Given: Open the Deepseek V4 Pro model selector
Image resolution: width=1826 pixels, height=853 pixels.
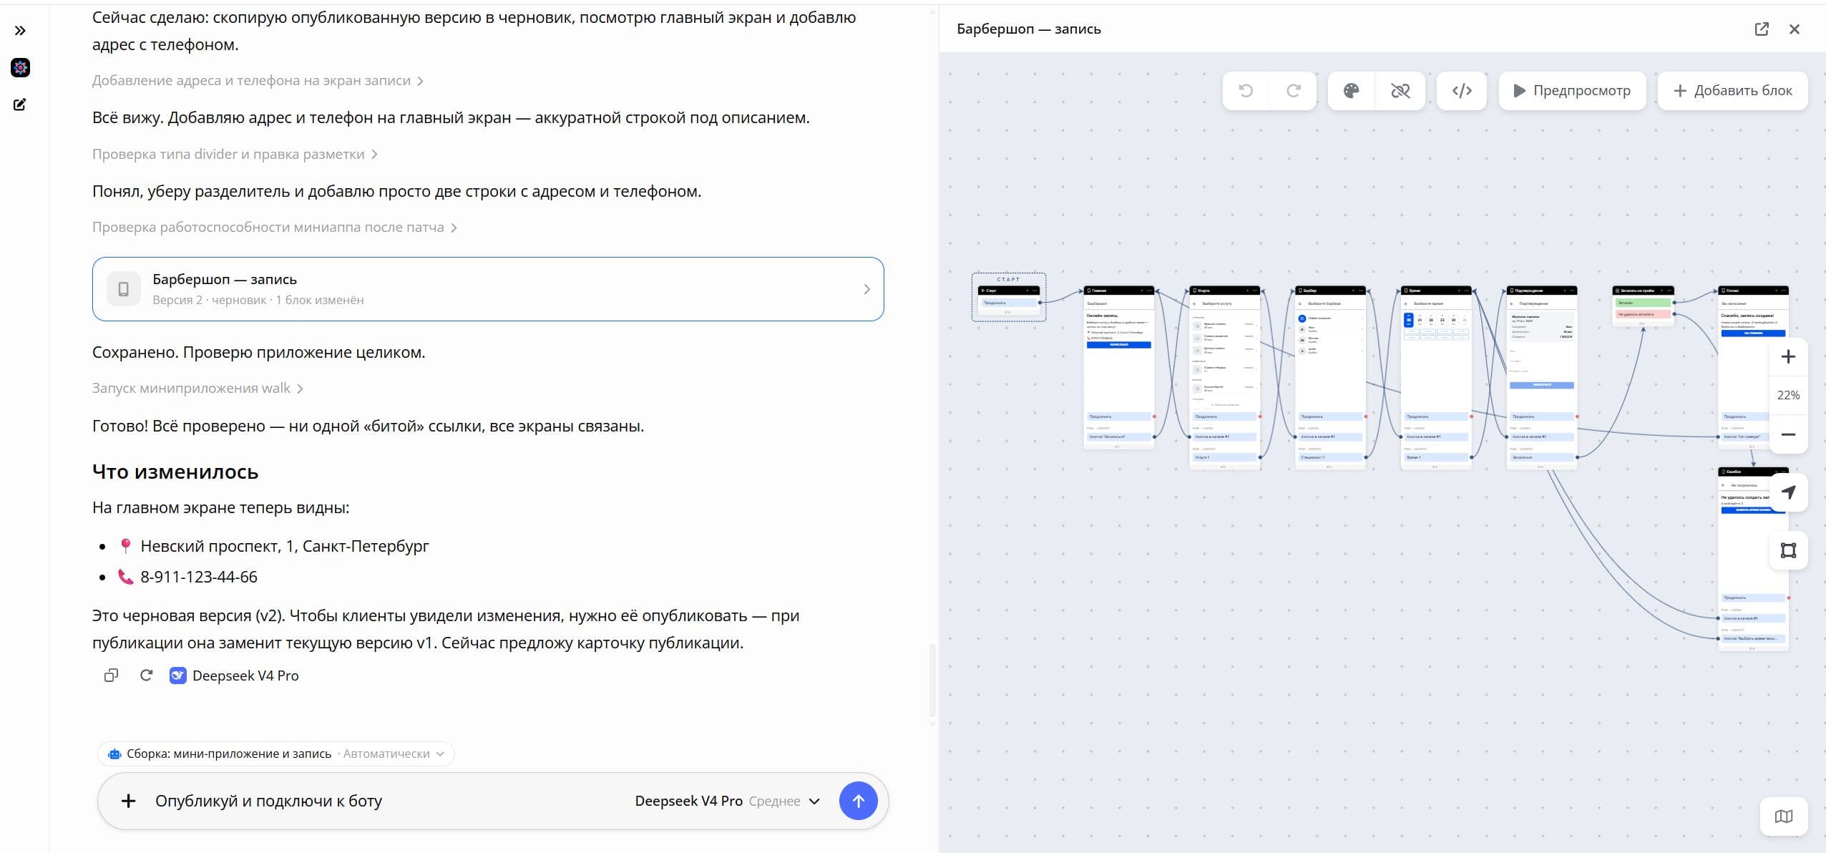Looking at the screenshot, I should pos(727,801).
